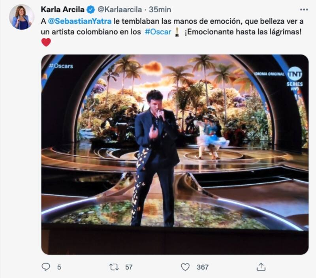
Task: Open the share options icon
Action: tap(261, 267)
